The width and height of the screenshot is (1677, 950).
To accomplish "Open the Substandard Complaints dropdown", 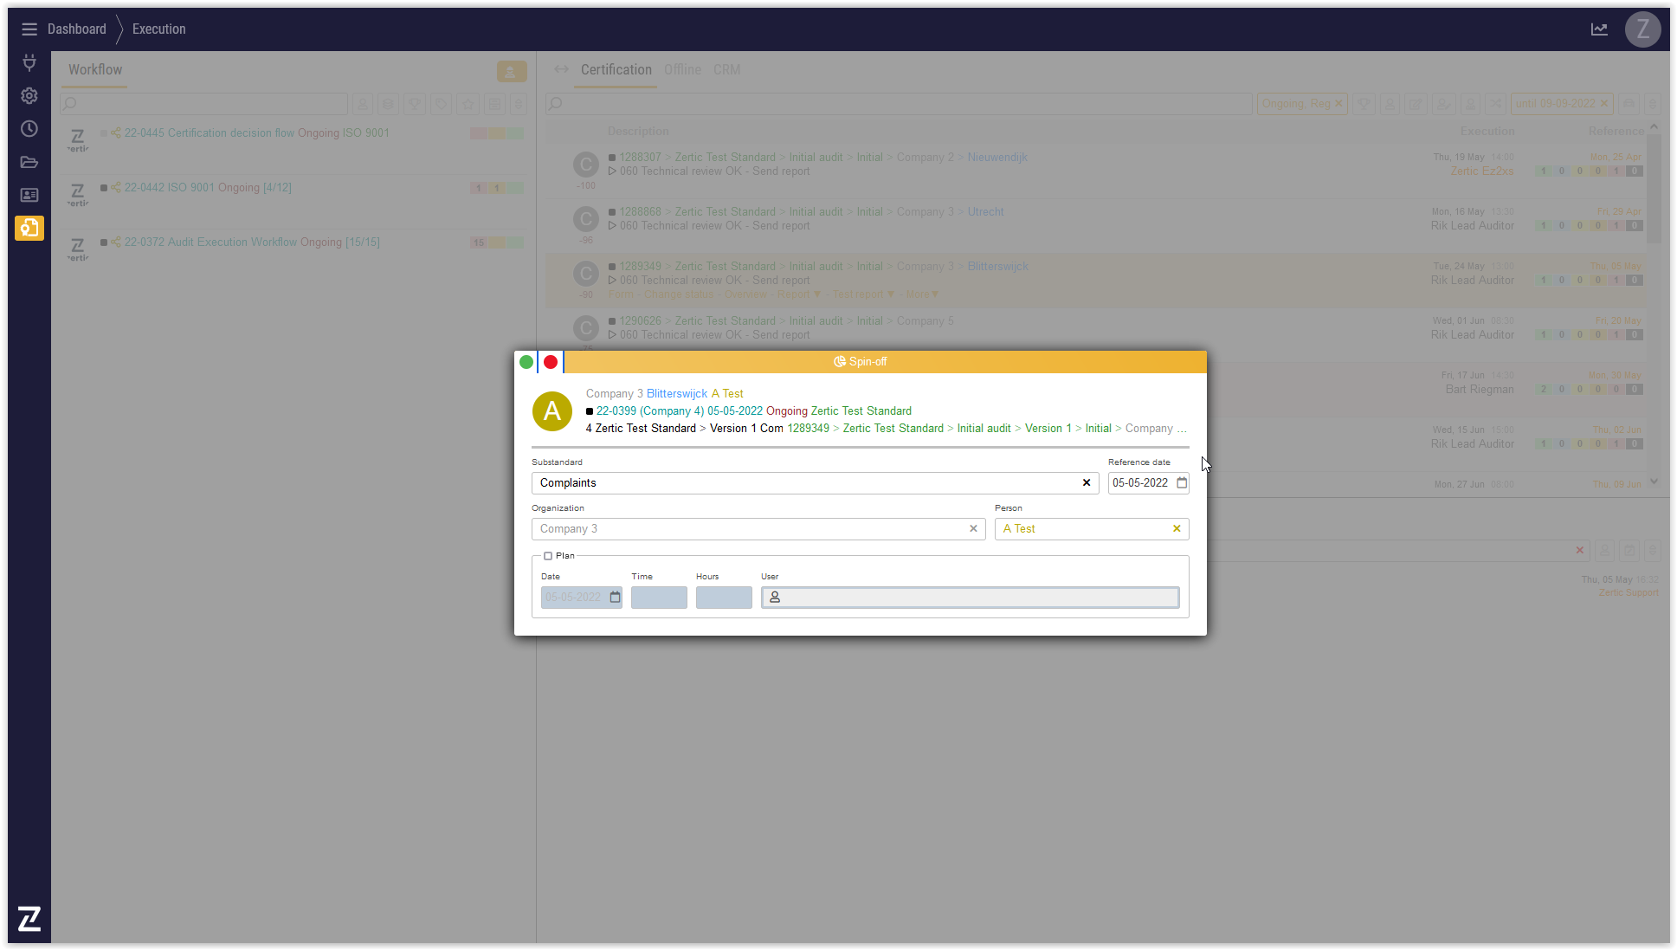I will coord(805,483).
